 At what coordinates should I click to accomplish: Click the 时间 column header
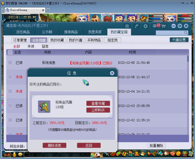click(x=132, y=52)
